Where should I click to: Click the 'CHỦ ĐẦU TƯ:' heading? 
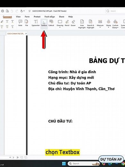(60, 121)
